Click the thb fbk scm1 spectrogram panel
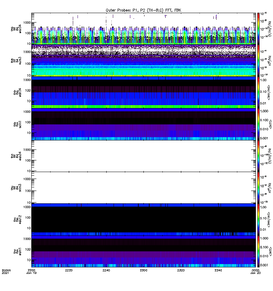273x291 pixels. [143, 124]
